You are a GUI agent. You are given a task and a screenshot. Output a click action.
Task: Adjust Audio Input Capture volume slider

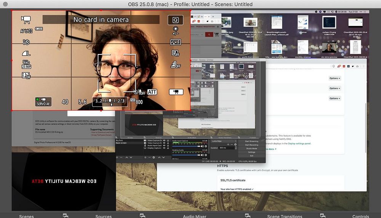point(186,146)
